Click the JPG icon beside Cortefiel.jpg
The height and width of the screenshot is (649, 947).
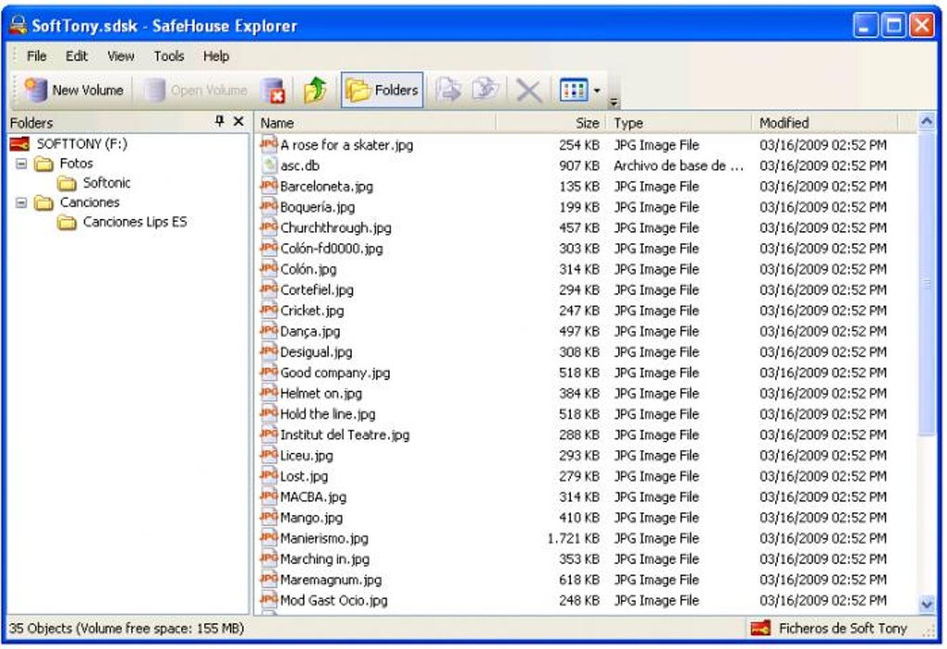point(268,289)
